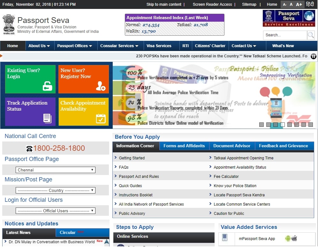This screenshot has height=248, width=318.
Task: Expand the About Us menu
Action: [x=39, y=46]
